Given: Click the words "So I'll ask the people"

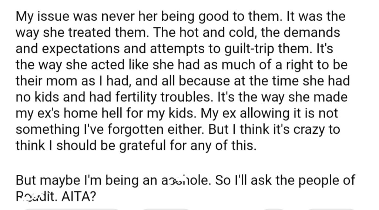Looking at the screenshot, I should pyautogui.click(x=275, y=180).
